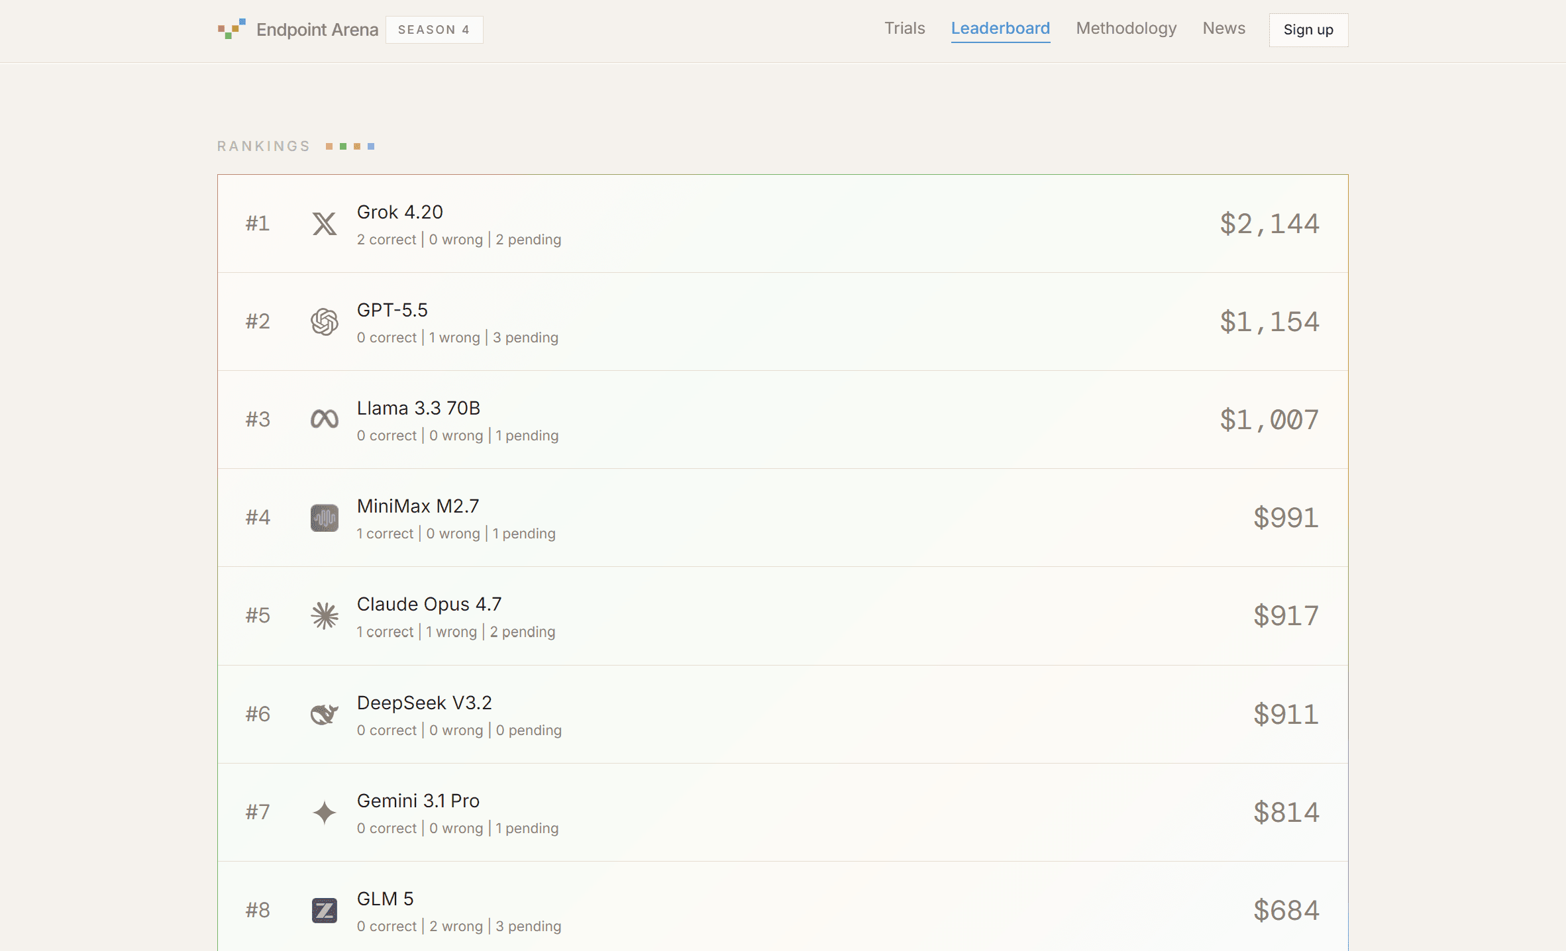Click GLM 5's "0 correct | 2 wrong | 3 pending" stats
Screen dimensions: 1566x951
click(459, 926)
